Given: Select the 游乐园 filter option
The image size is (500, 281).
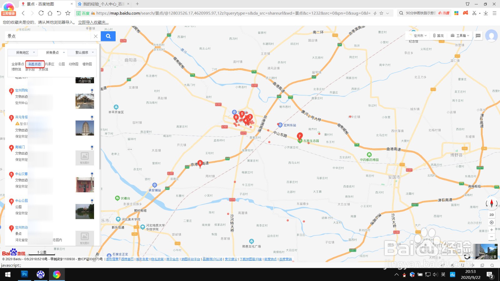Looking at the screenshot, I should pos(30,69).
